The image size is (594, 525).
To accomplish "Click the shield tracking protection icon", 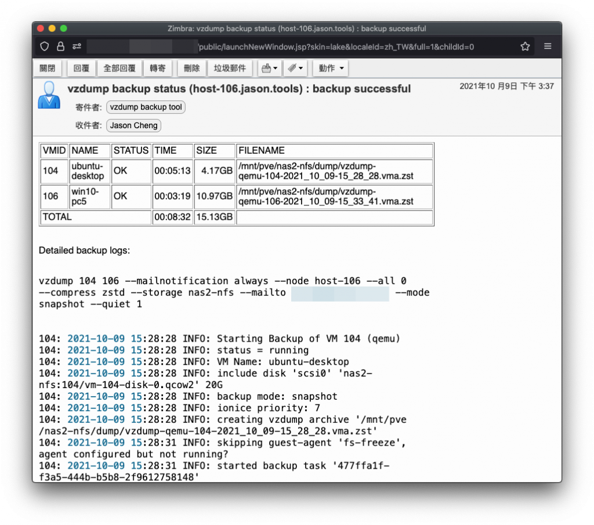I will coord(45,46).
